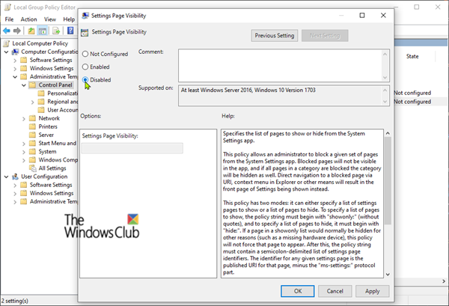This screenshot has height=306, width=449.
Task: Click the Settings Page Visibility title bar icon
Action: coord(85,16)
